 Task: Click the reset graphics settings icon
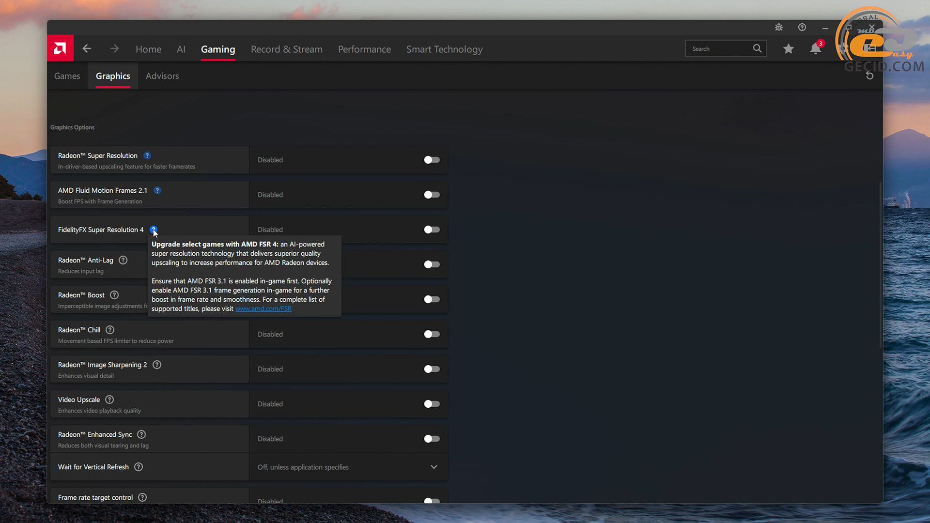click(869, 76)
